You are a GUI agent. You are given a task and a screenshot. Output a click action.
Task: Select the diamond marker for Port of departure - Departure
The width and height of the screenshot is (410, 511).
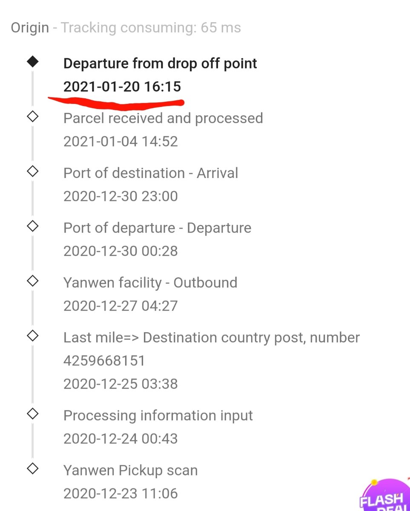pyautogui.click(x=32, y=226)
